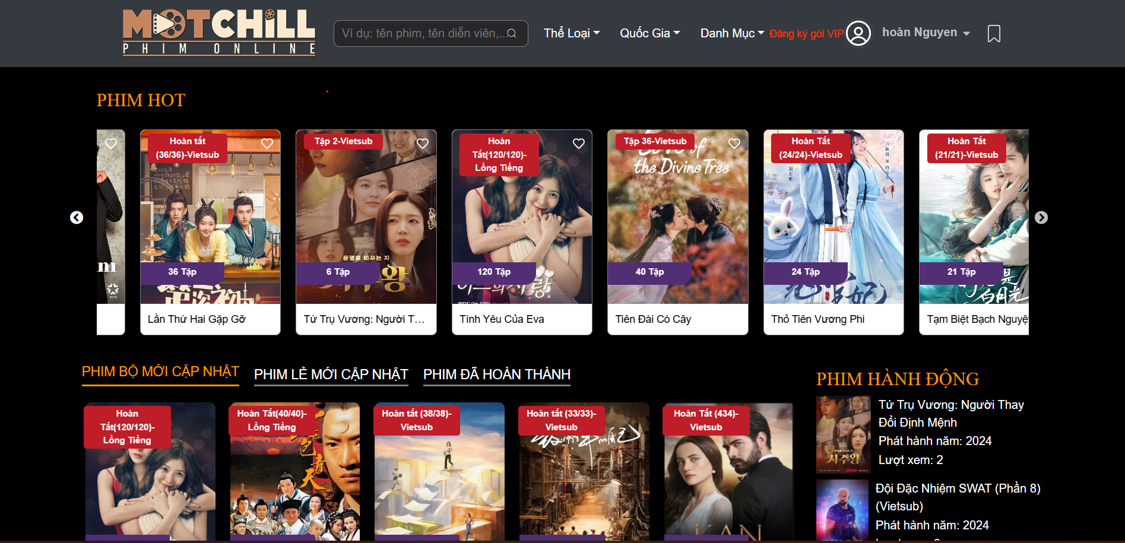Open the hoàn Nguyen account dropdown
This screenshot has width=1125, height=543.
tap(926, 33)
